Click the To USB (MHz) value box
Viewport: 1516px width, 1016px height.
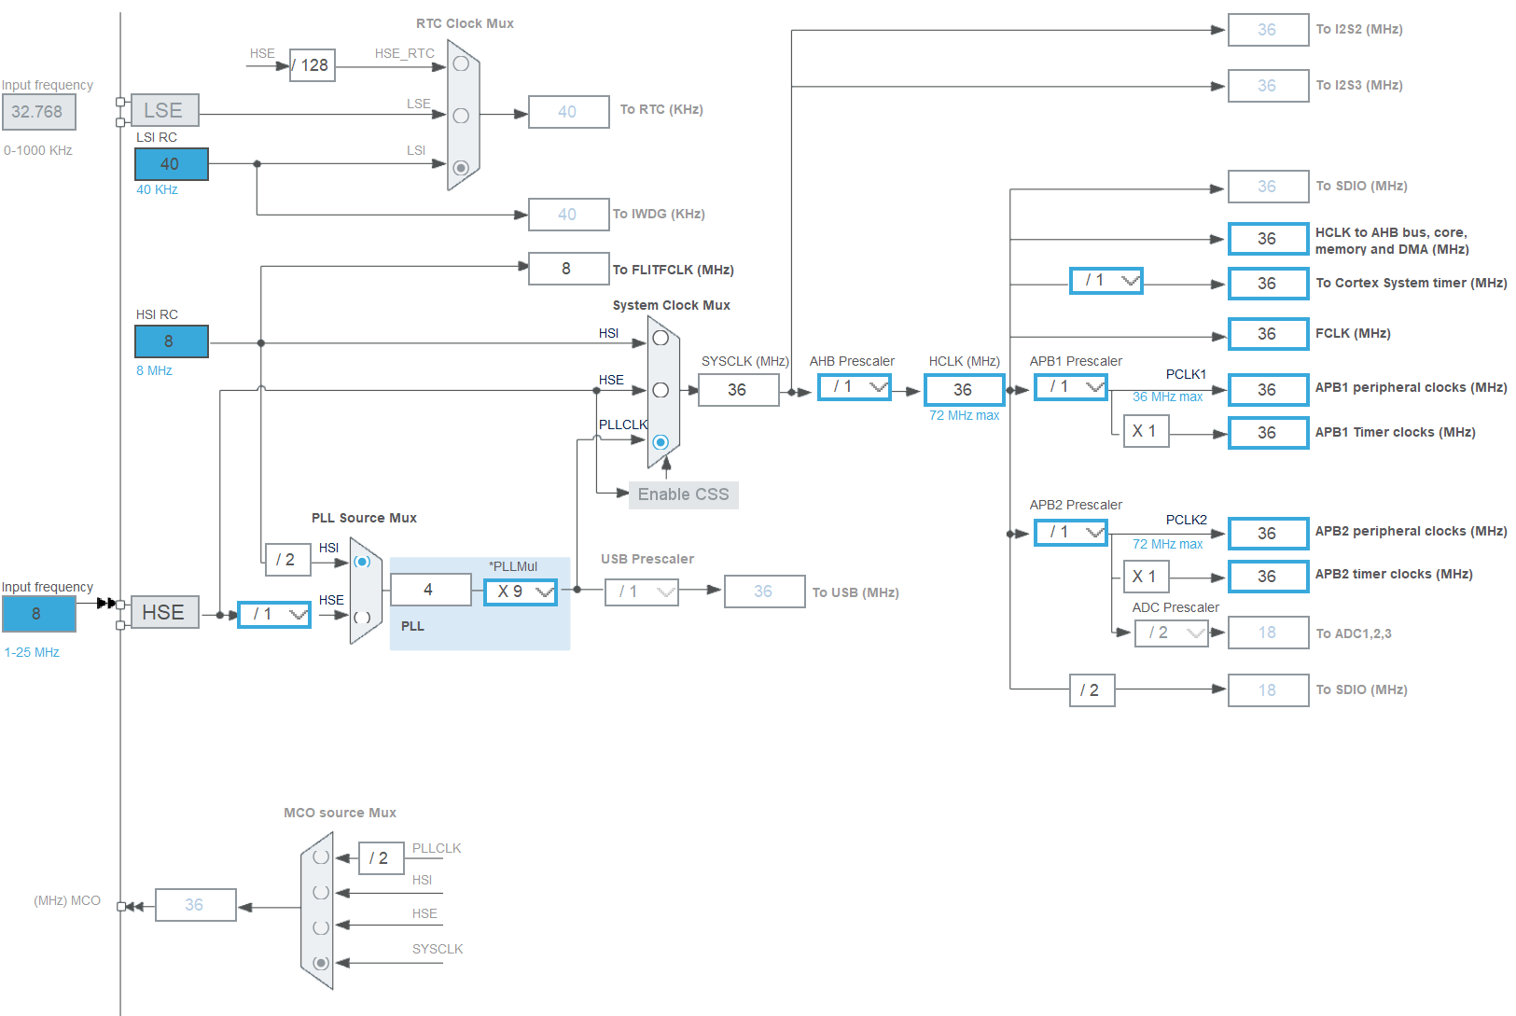click(764, 592)
